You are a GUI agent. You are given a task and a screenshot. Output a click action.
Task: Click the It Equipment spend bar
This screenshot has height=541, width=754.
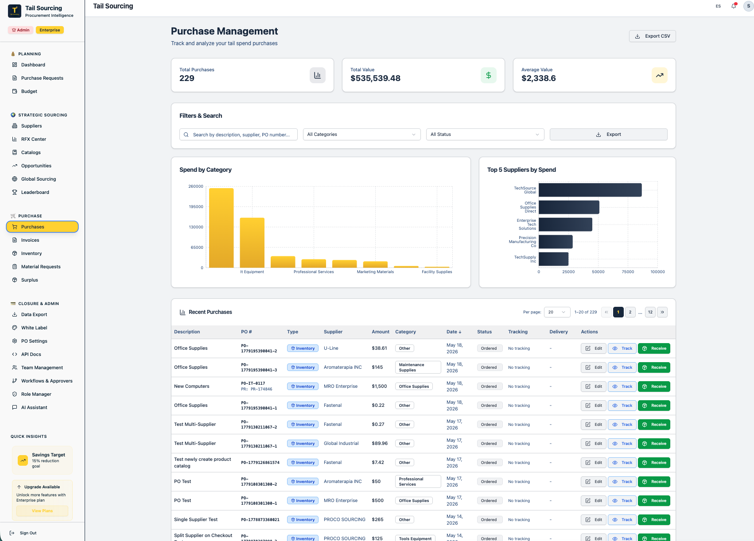point(252,243)
